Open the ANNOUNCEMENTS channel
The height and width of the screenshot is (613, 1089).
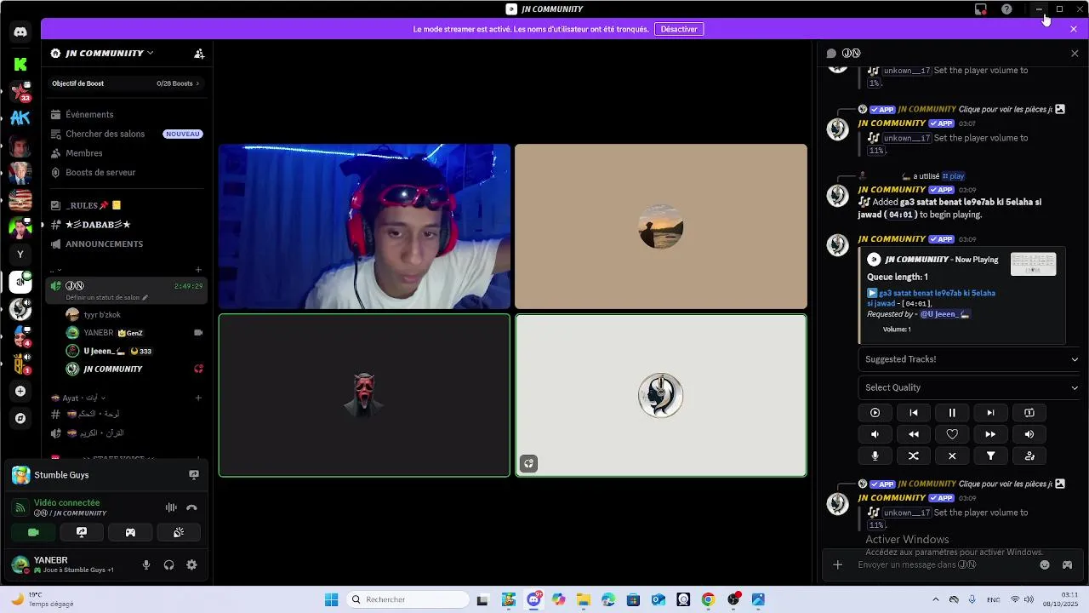(x=126, y=244)
